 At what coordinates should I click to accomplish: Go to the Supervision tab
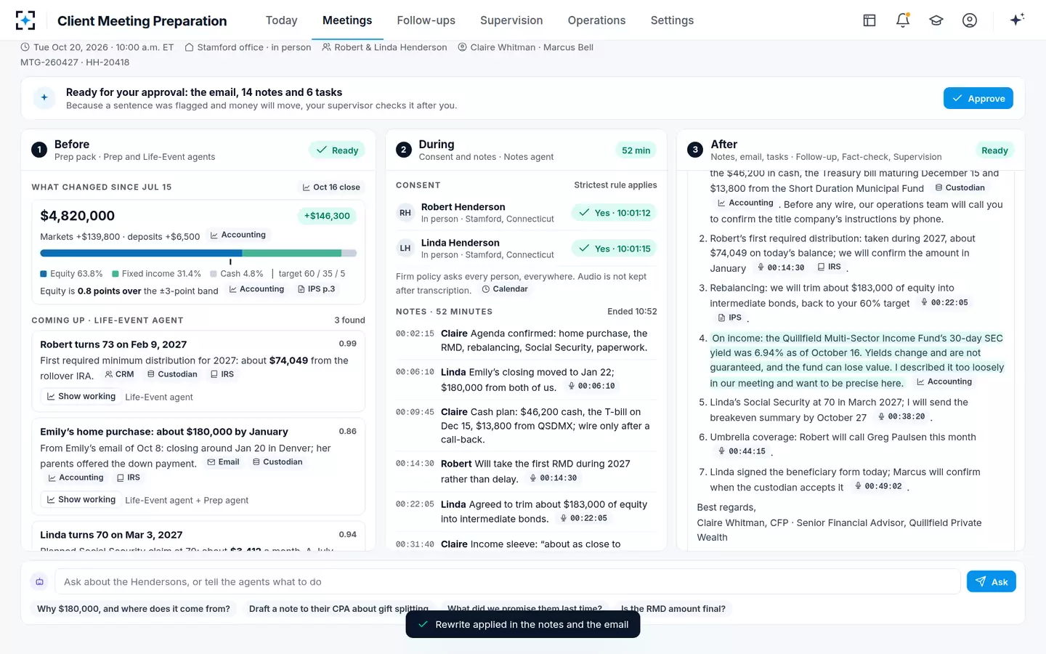point(511,20)
